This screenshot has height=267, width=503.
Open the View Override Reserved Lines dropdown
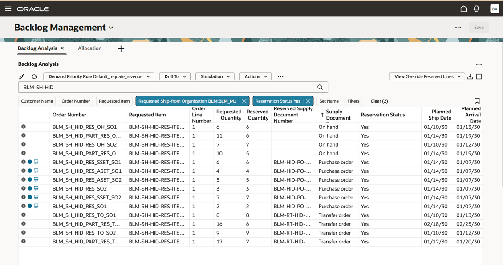426,76
